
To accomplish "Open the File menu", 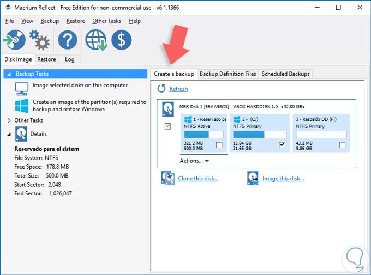I will (9, 21).
